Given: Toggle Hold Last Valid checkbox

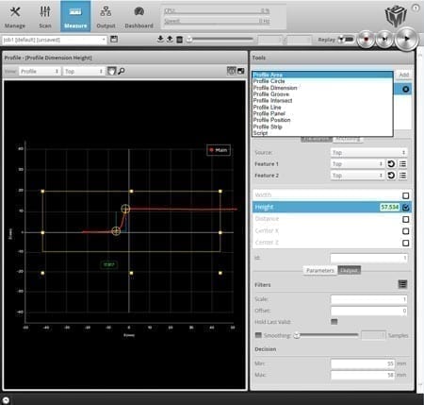Looking at the screenshot, I should (x=334, y=322).
